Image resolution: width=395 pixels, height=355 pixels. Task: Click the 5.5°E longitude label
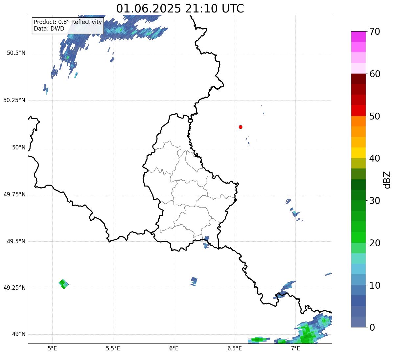point(113,348)
